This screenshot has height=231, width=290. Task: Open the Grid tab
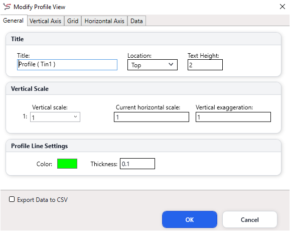coord(73,21)
